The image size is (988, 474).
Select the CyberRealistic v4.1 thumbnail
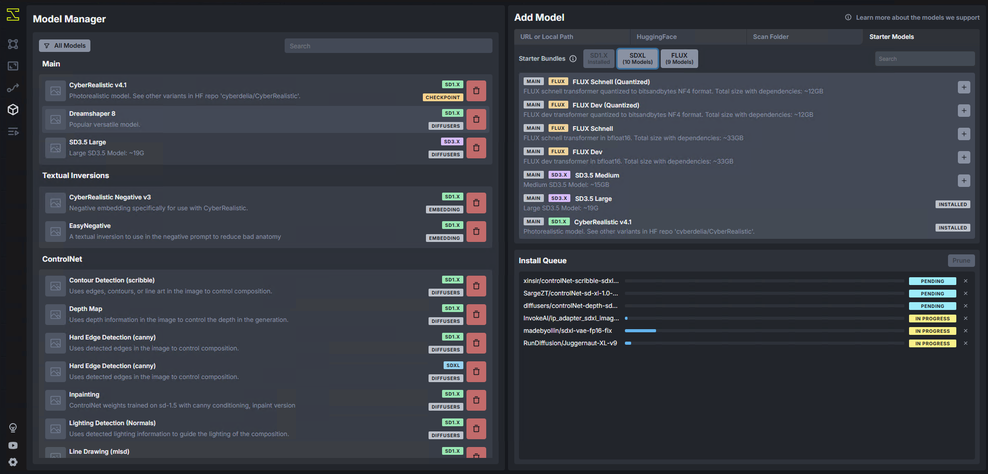coord(55,91)
